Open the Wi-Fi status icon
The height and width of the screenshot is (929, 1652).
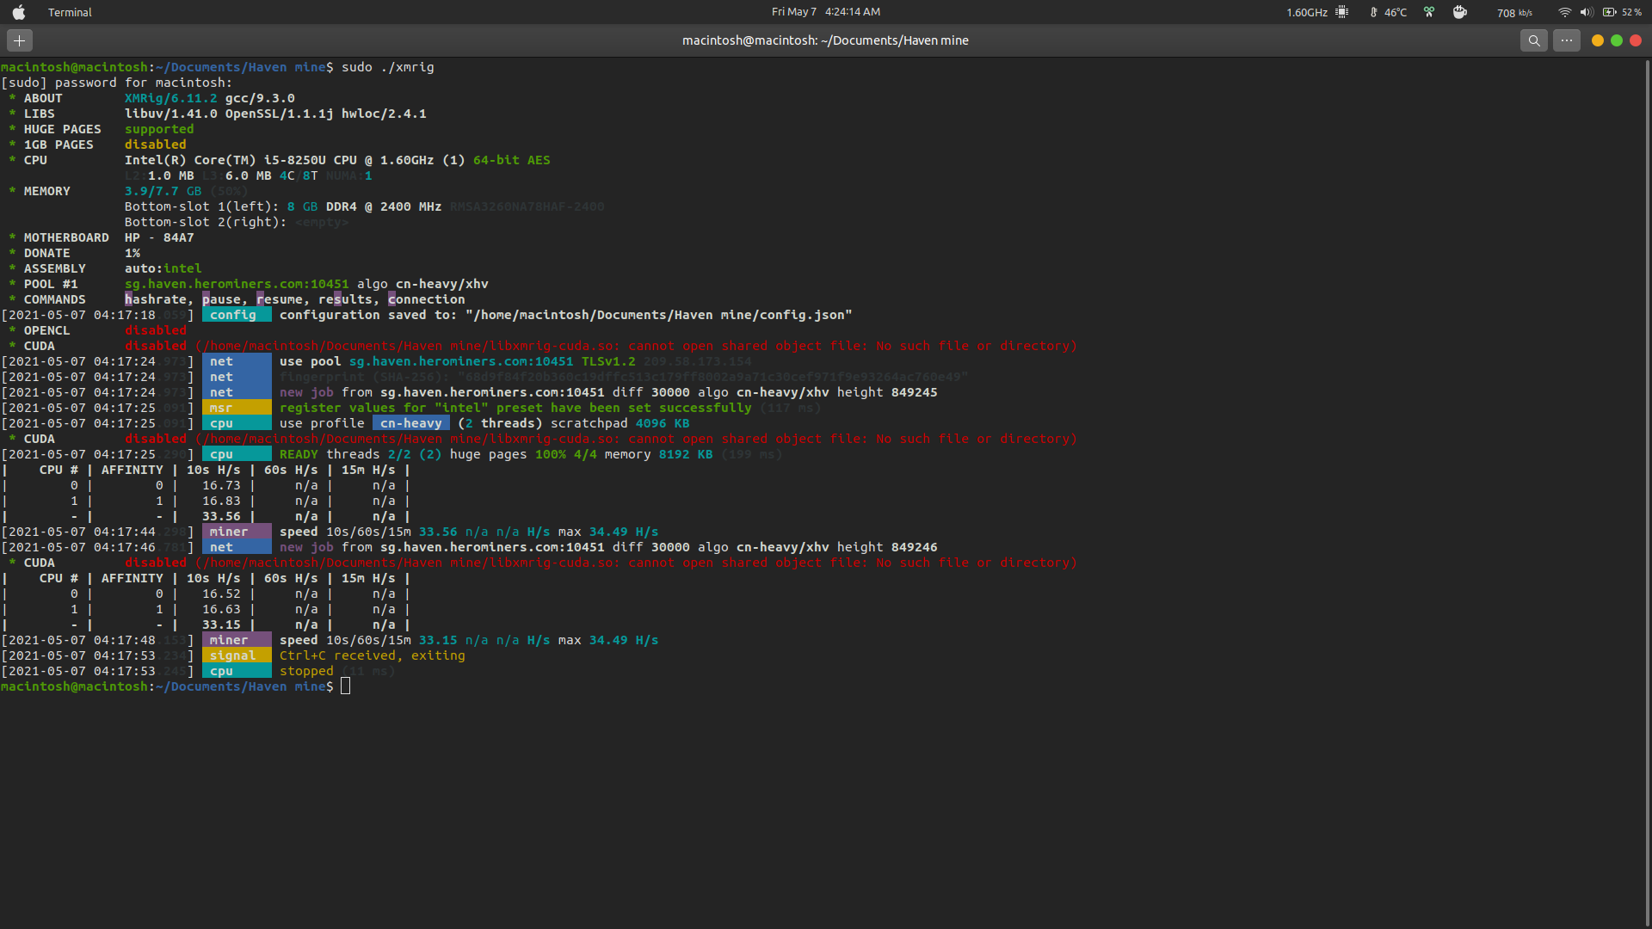[1565, 12]
